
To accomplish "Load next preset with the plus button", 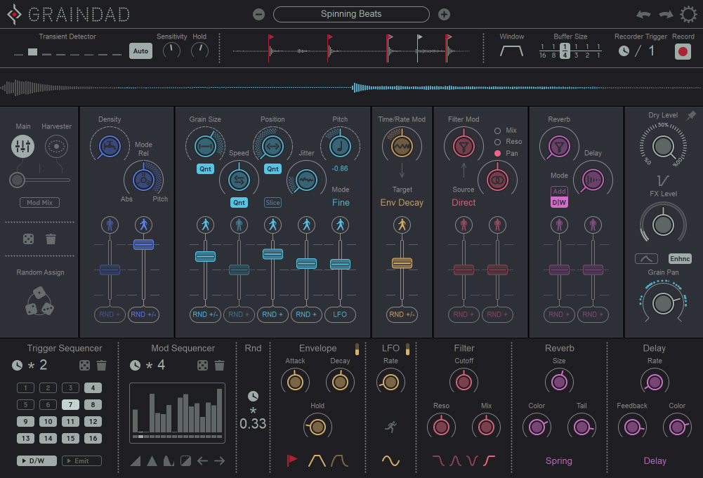I will [444, 14].
